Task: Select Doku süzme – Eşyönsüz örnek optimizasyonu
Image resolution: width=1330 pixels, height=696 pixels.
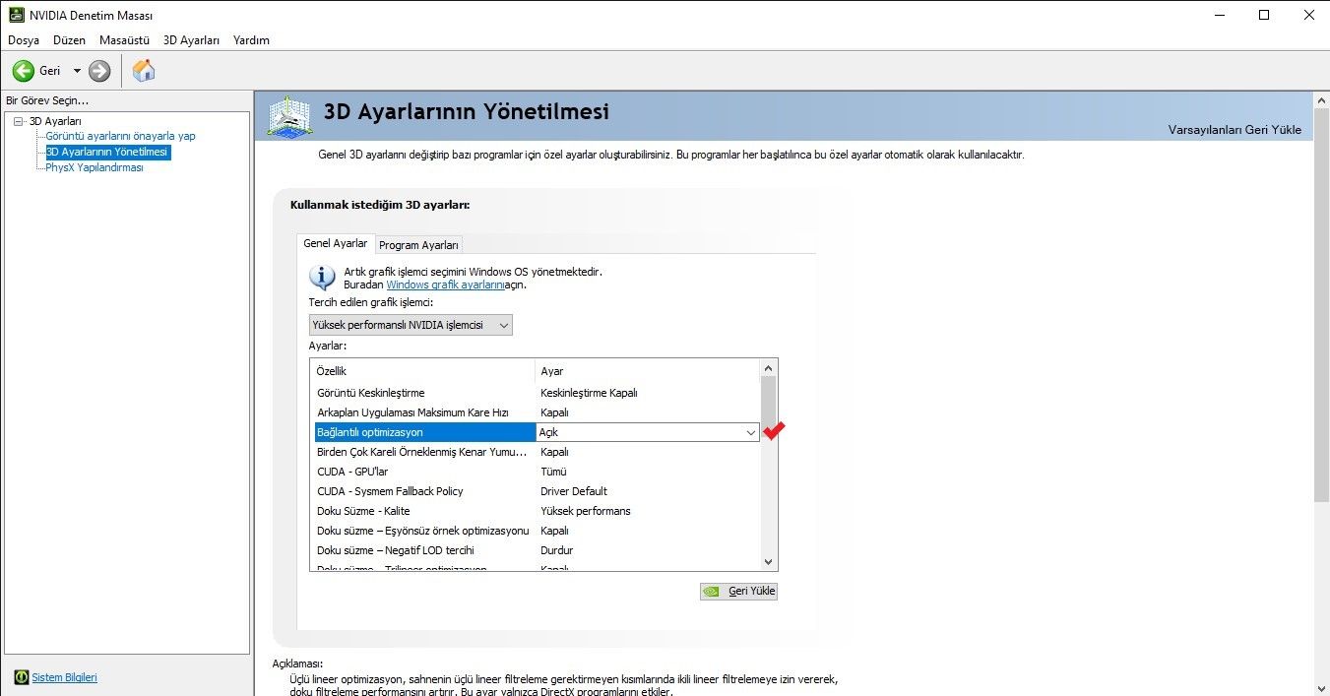Action: (537, 531)
